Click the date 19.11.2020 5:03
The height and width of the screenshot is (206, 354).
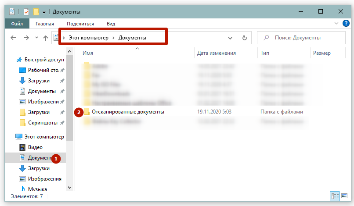tap(214, 112)
